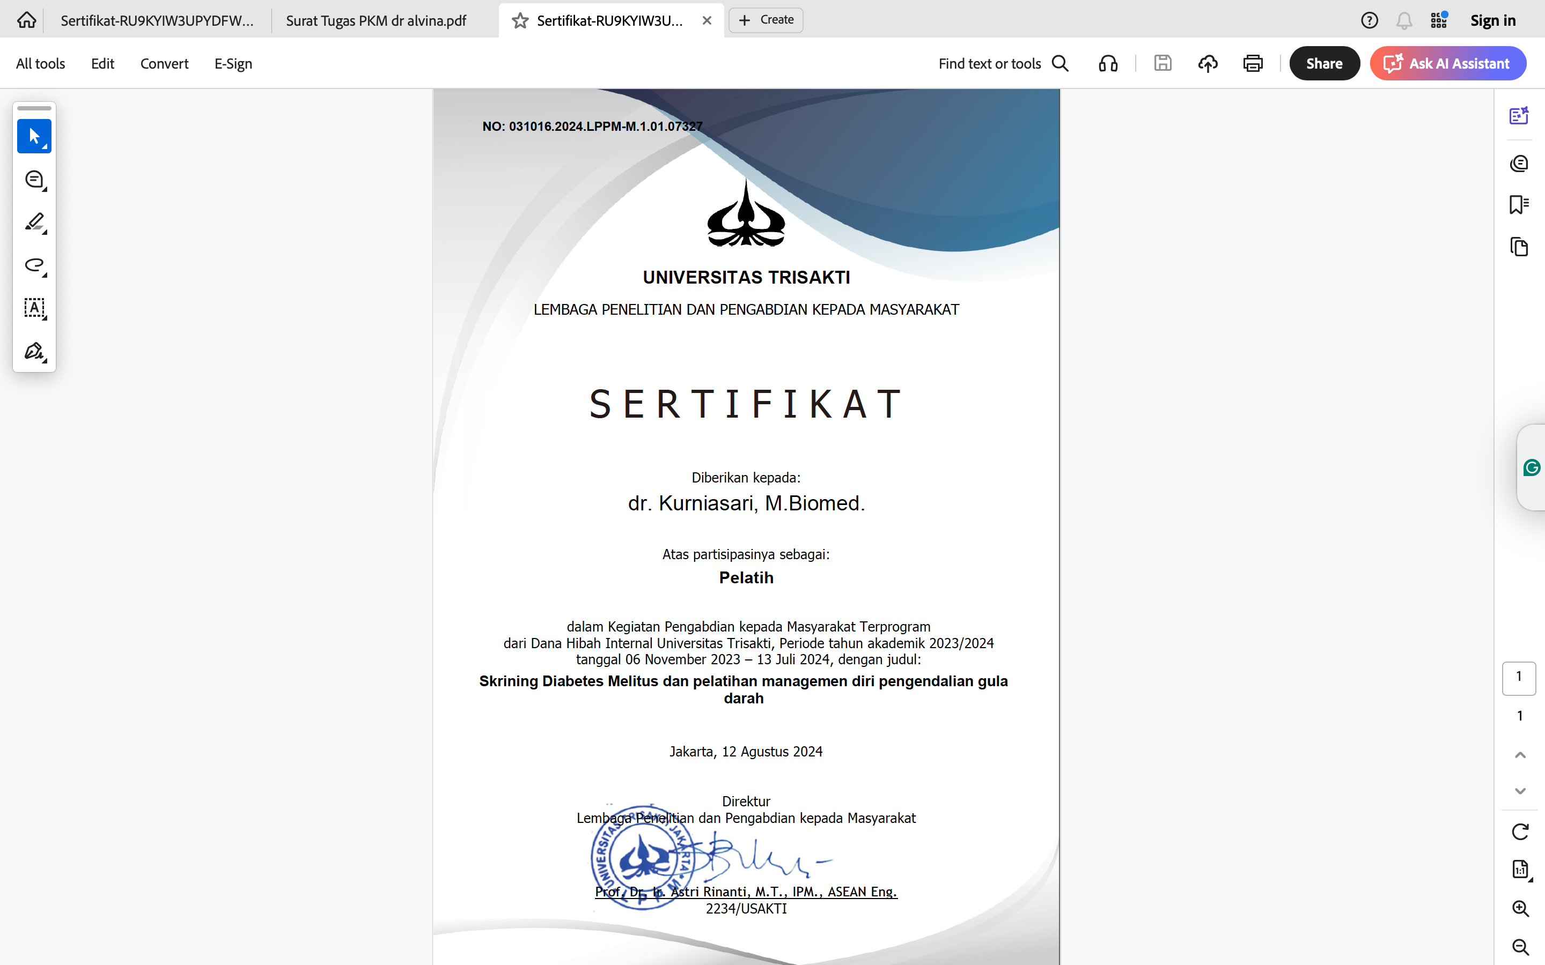Star the current Sertifikat tab

point(520,20)
